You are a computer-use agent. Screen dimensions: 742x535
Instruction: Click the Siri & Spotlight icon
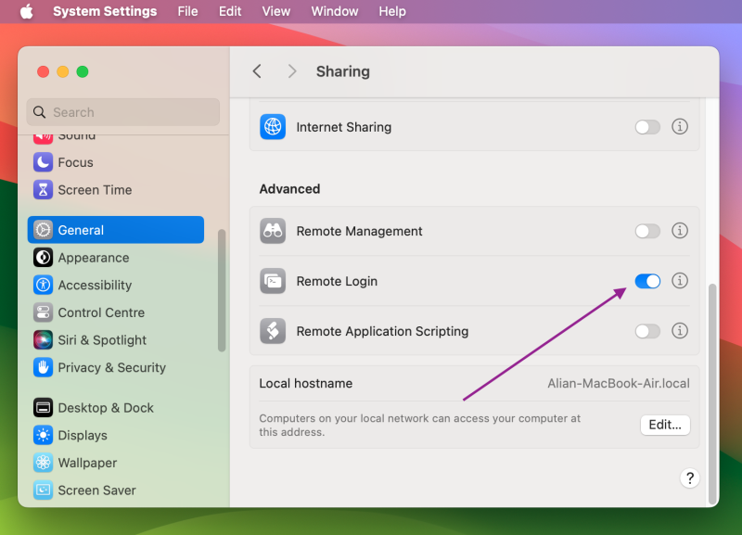pyautogui.click(x=43, y=339)
